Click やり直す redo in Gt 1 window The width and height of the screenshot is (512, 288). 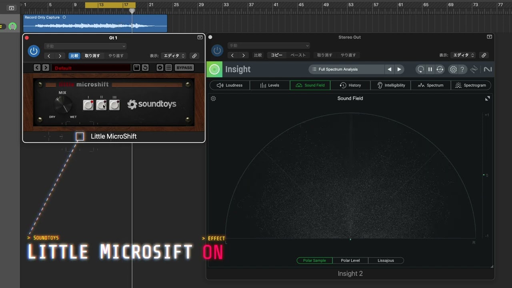[116, 56]
